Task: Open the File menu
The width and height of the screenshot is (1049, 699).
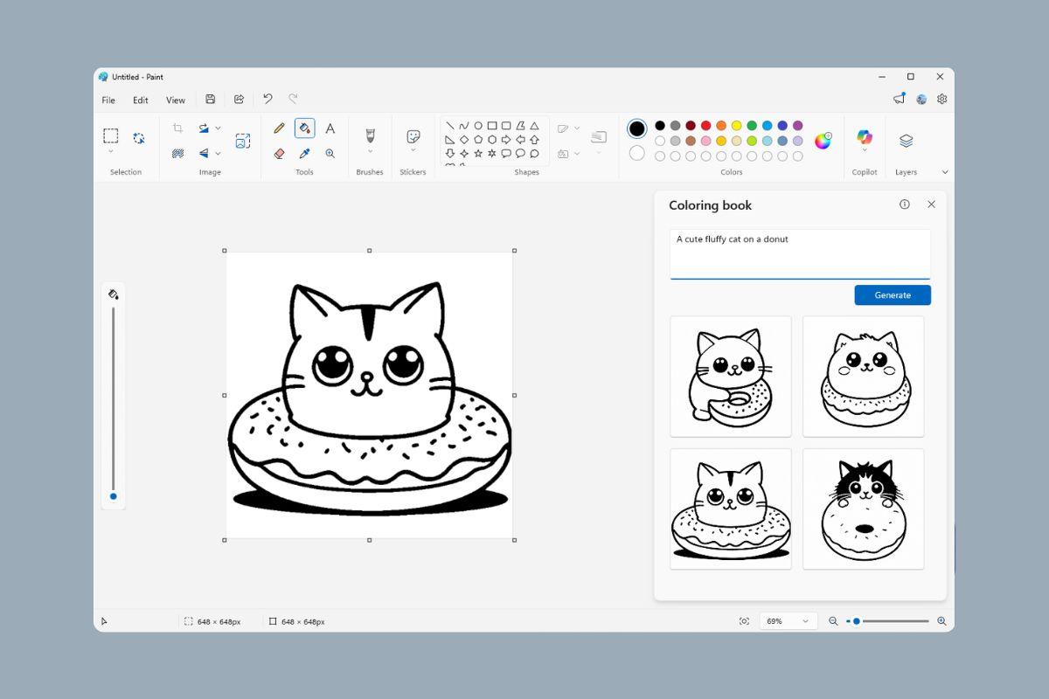Action: tap(108, 100)
